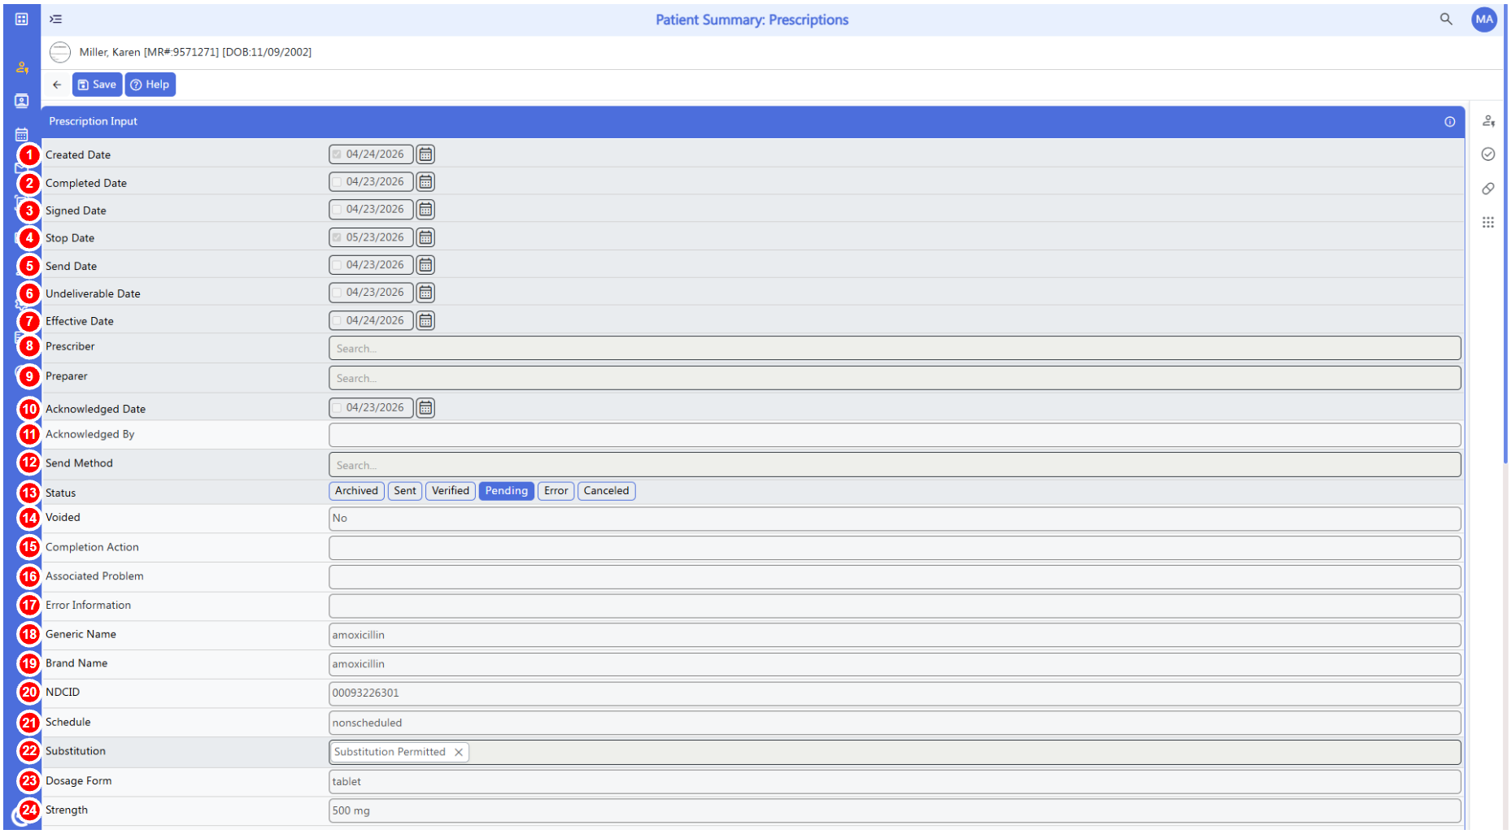Click the checkmark circle icon on right rail

click(x=1488, y=154)
